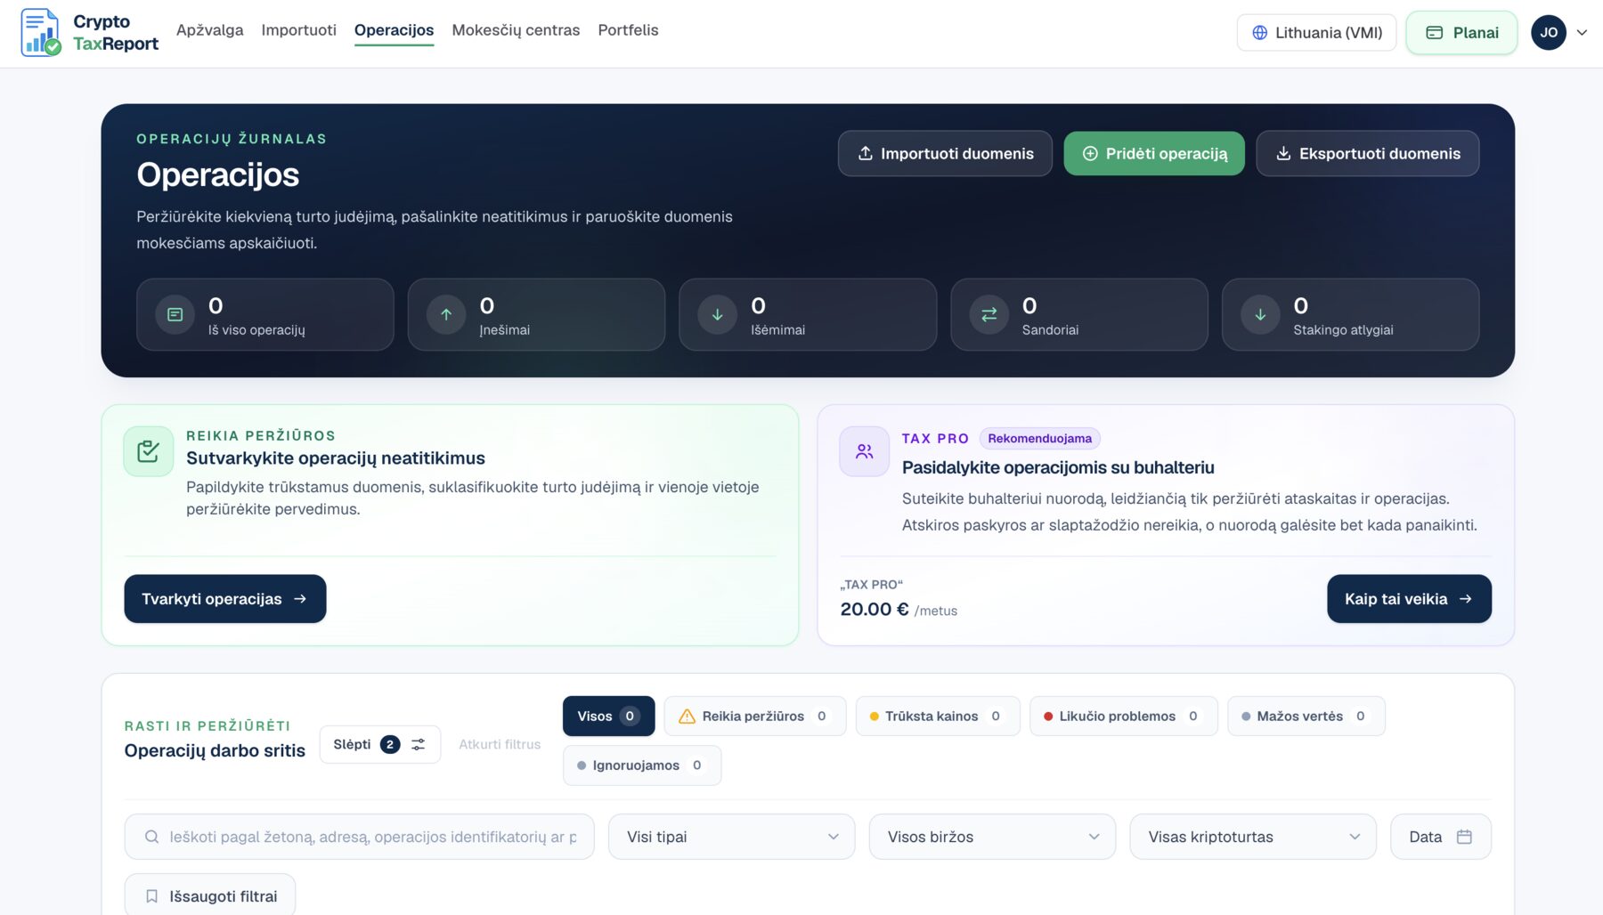1603x915 pixels.
Task: Toggle the Trūksta kainos filter chip
Action: coord(937,716)
